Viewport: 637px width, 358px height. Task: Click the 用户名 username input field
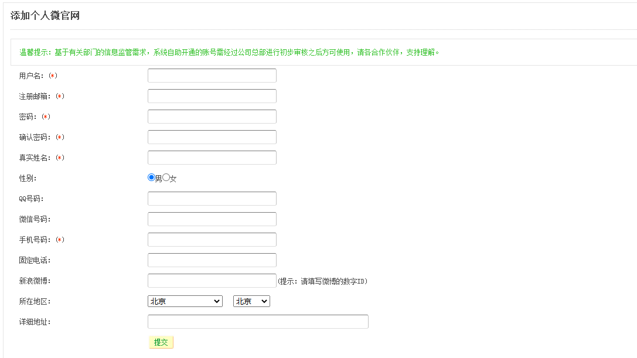tap(212, 76)
